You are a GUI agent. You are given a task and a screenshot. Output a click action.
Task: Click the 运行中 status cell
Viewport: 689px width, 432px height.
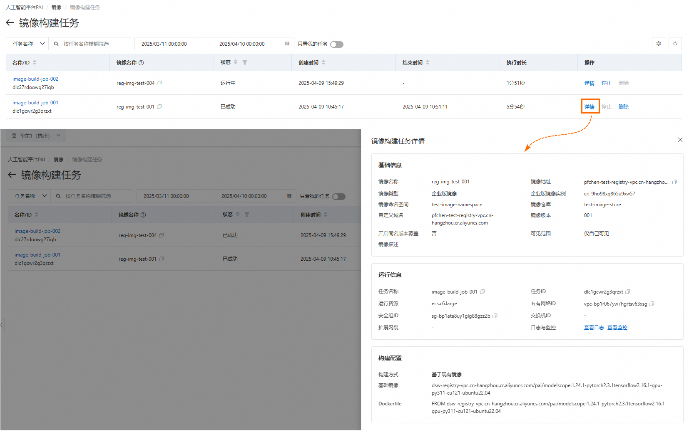228,83
